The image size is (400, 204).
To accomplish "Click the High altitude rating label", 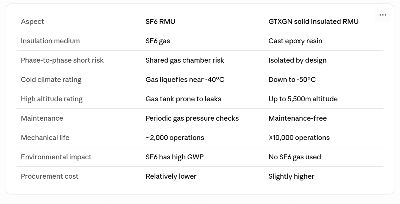I will pyautogui.click(x=52, y=99).
